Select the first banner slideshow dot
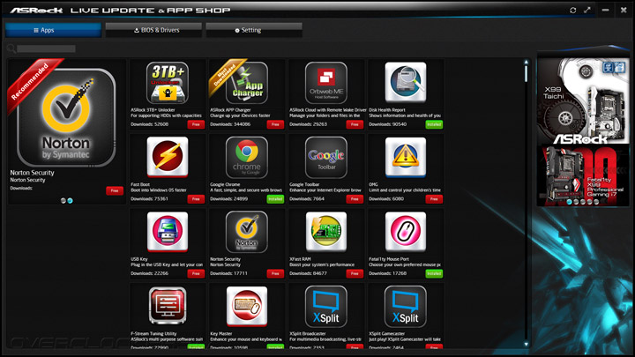The width and height of the screenshot is (635, 357). click(x=570, y=202)
